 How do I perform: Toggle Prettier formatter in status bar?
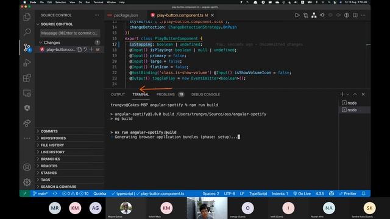pos(347,193)
